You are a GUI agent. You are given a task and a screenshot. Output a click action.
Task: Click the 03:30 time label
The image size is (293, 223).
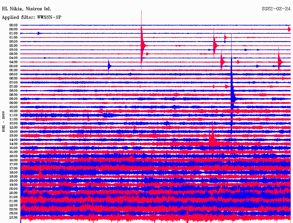click(x=13, y=54)
